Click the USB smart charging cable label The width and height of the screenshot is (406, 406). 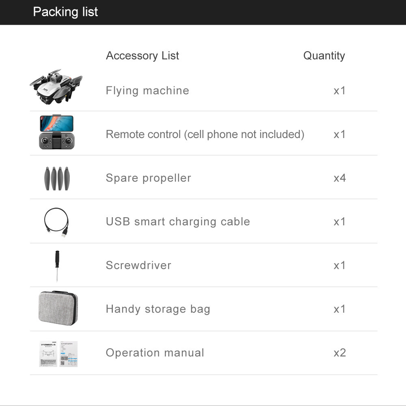tap(178, 222)
